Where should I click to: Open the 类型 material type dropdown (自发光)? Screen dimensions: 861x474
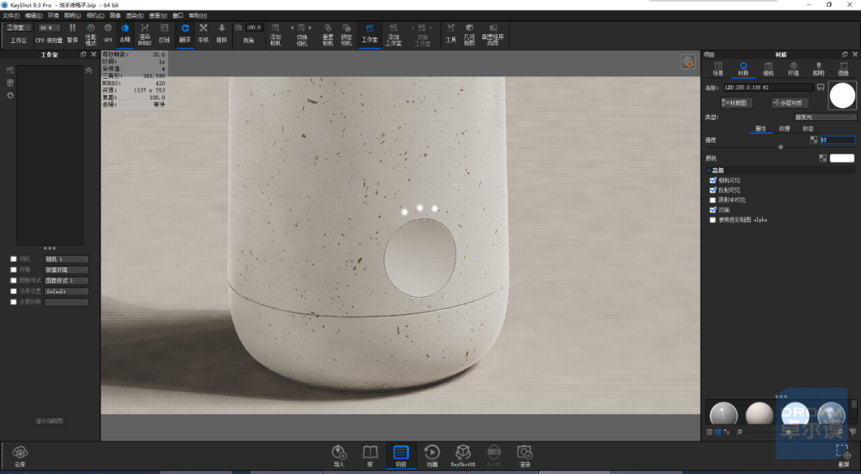pyautogui.click(x=825, y=117)
